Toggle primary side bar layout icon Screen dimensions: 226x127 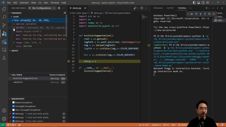click(194, 2)
